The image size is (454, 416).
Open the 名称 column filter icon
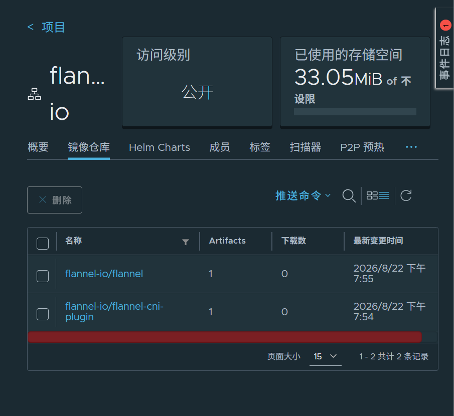tap(186, 242)
